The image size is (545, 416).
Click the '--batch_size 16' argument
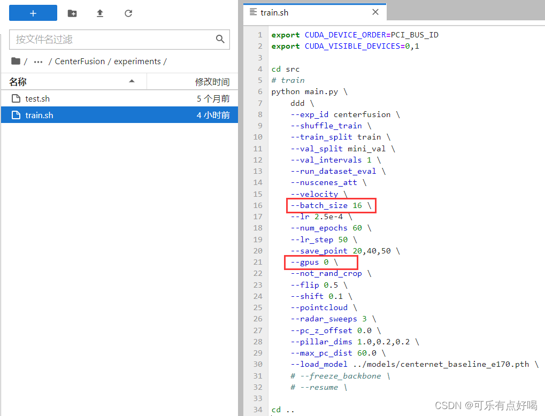(326, 205)
